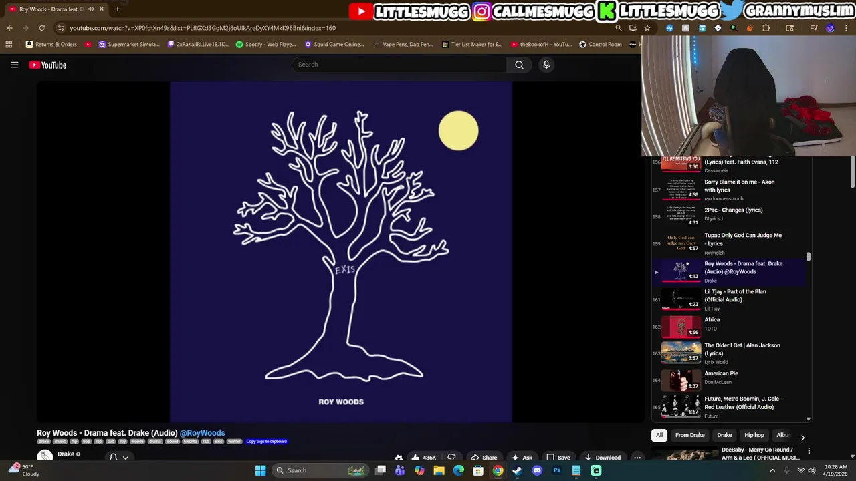The image size is (856, 481).
Task: Share the Roy Woods Drama video
Action: coord(484,458)
